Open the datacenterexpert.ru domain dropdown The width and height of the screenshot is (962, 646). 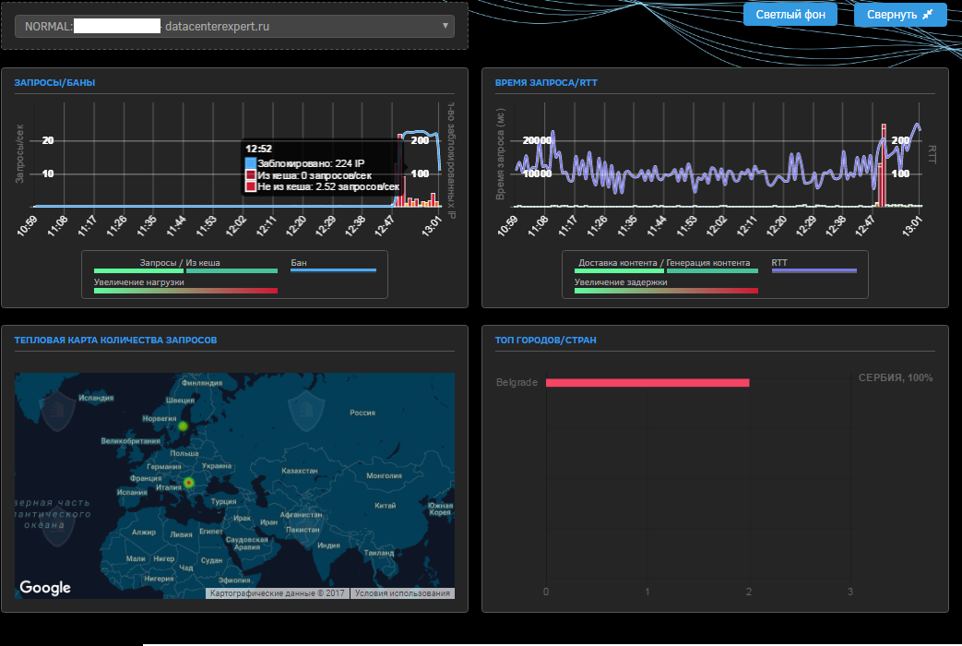click(234, 27)
